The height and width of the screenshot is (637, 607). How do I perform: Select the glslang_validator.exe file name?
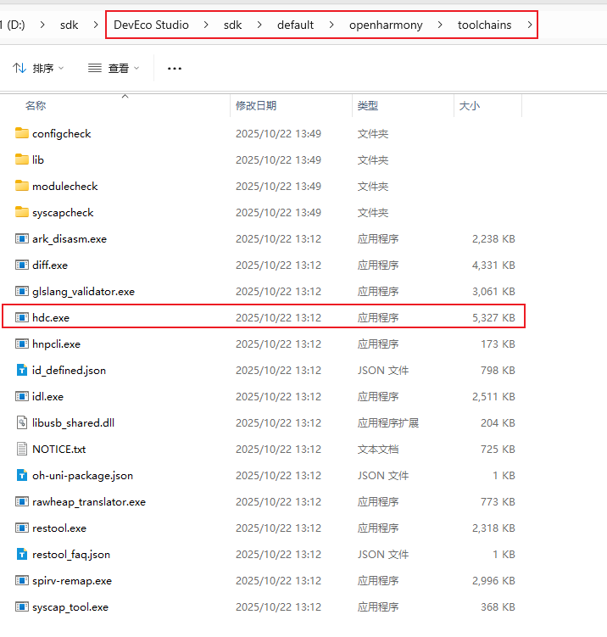[x=83, y=291]
